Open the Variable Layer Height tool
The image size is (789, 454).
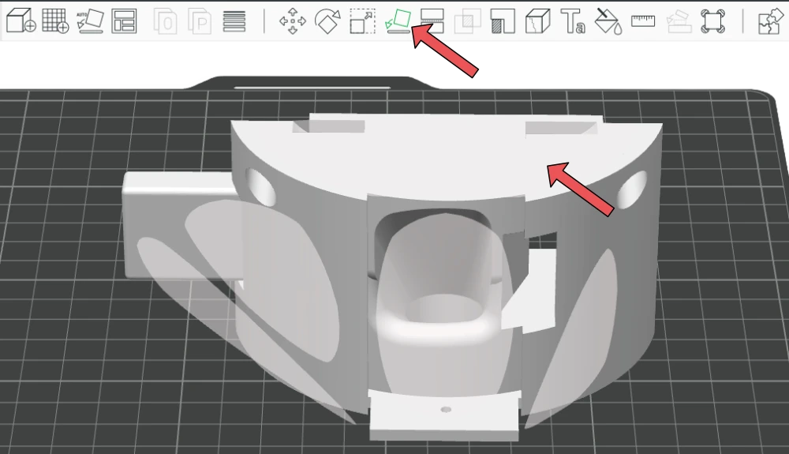pos(234,21)
